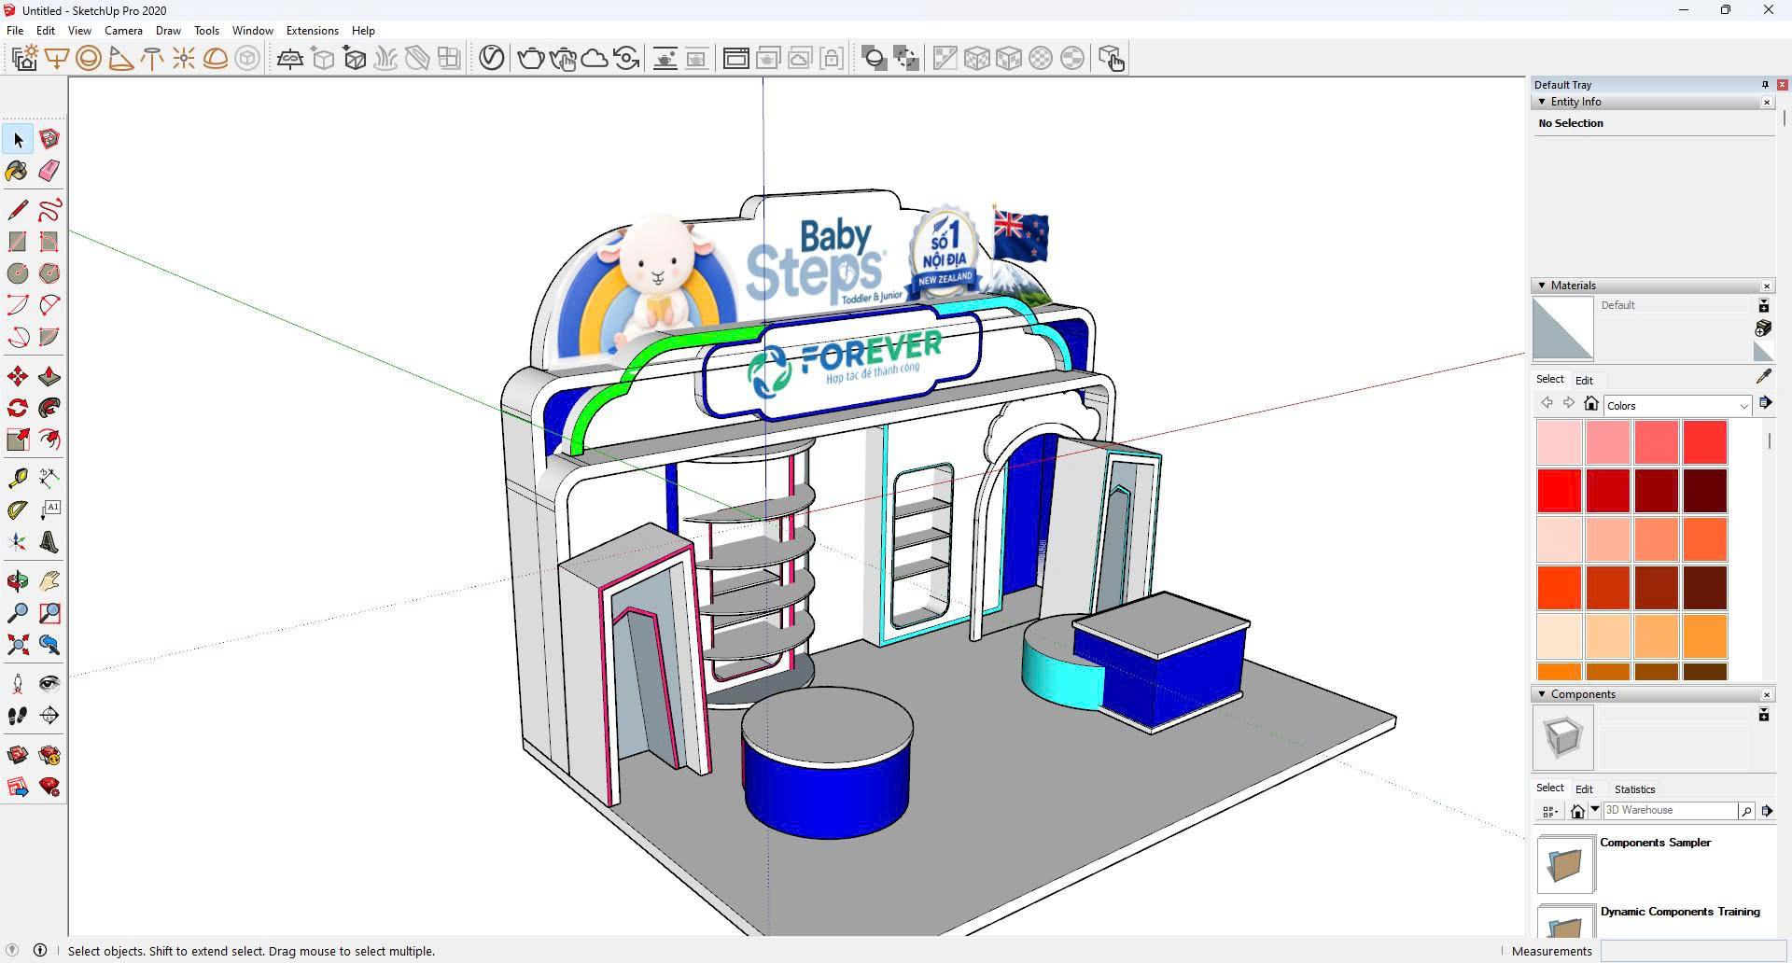Select the Push/Pull tool
1792x963 pixels.
click(x=49, y=376)
